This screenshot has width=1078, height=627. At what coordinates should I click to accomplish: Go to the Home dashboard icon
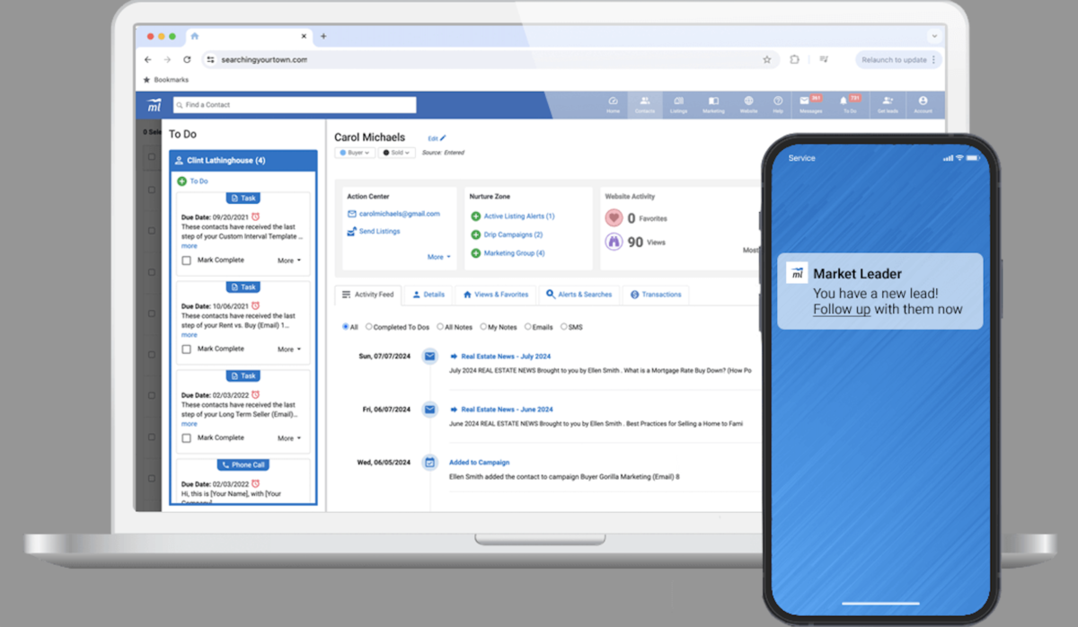(x=613, y=101)
